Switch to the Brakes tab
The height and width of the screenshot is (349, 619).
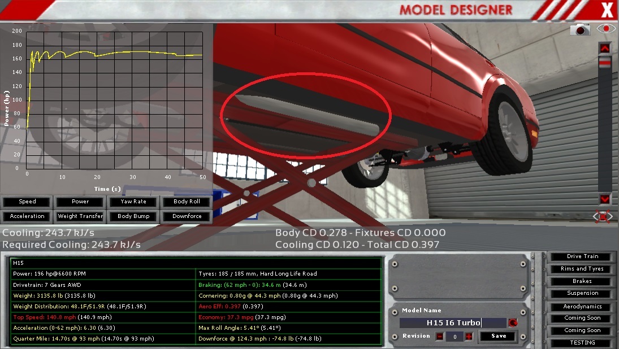582,281
